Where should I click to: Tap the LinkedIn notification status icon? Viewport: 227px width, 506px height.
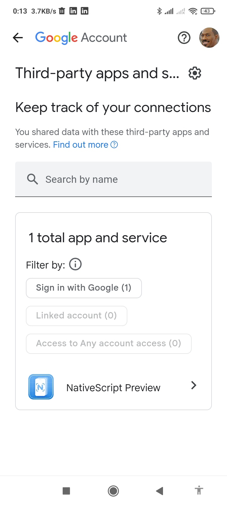pyautogui.click(x=73, y=11)
